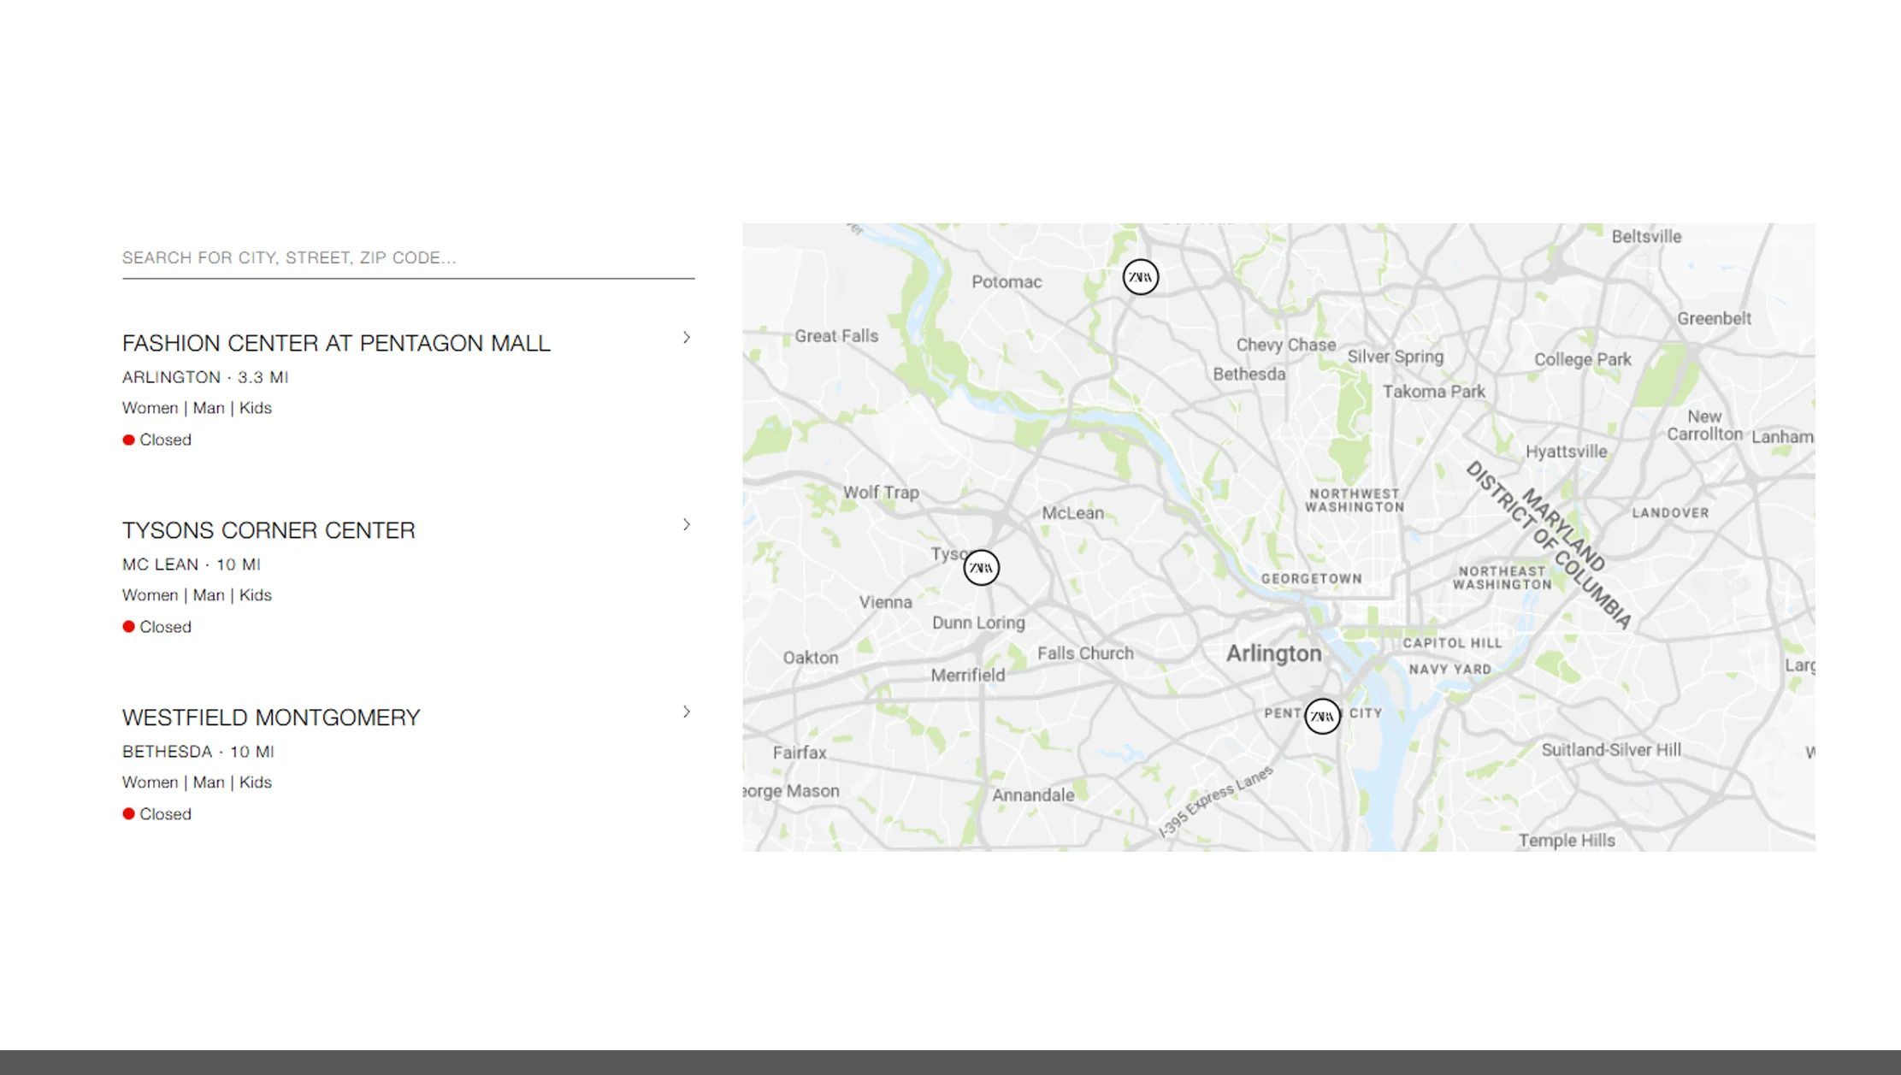Click the Zara pin near Pentagon City
This screenshot has width=1901, height=1075.
(1322, 717)
